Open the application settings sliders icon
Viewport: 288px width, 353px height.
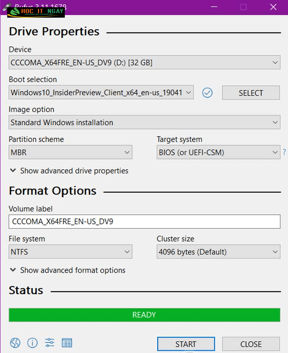point(50,343)
